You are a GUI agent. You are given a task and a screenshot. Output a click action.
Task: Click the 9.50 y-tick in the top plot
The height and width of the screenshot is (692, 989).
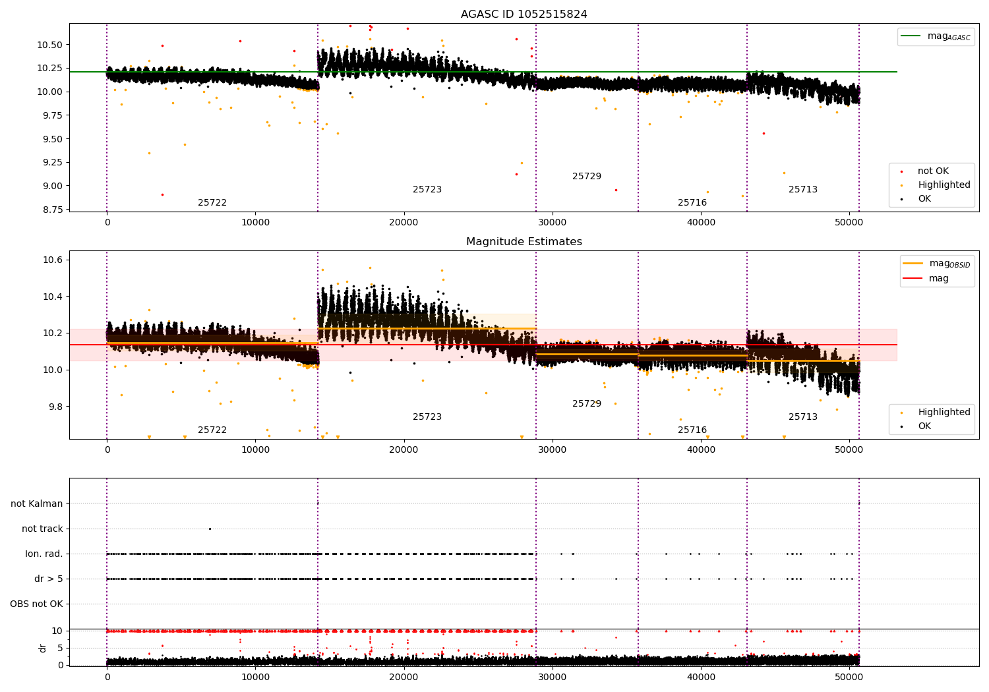click(53, 139)
